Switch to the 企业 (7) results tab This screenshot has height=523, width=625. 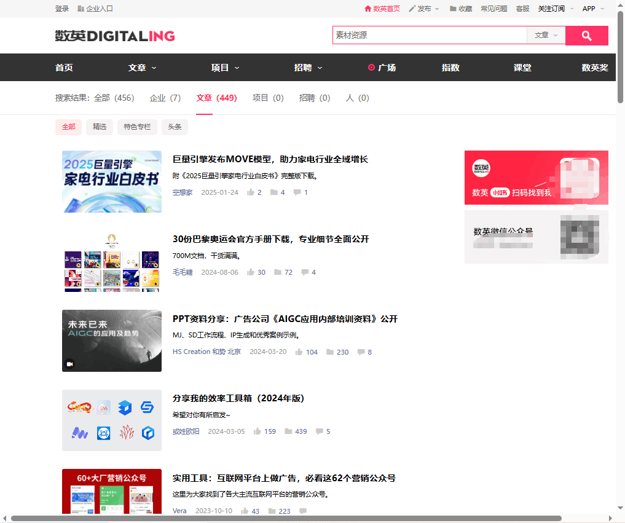(165, 98)
